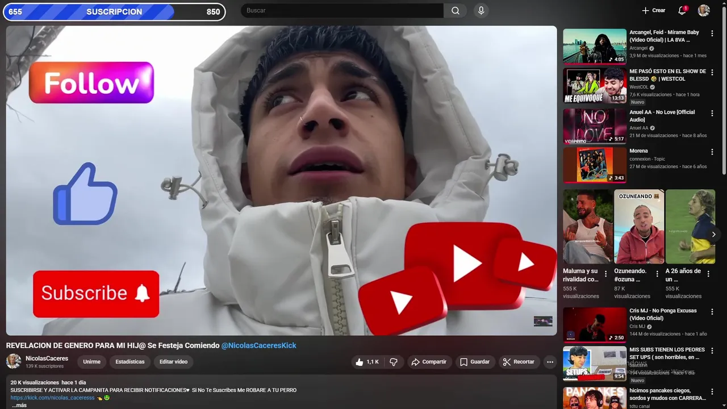Show next shorts with right arrow
The image size is (727, 409).
point(714,234)
